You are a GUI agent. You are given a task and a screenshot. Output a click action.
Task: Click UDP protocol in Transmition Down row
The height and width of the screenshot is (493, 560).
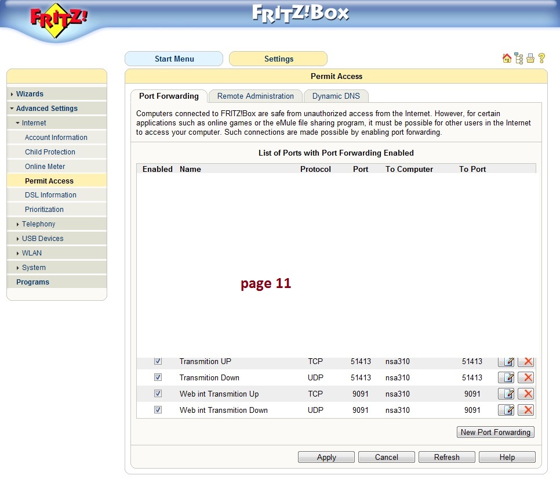(x=315, y=377)
